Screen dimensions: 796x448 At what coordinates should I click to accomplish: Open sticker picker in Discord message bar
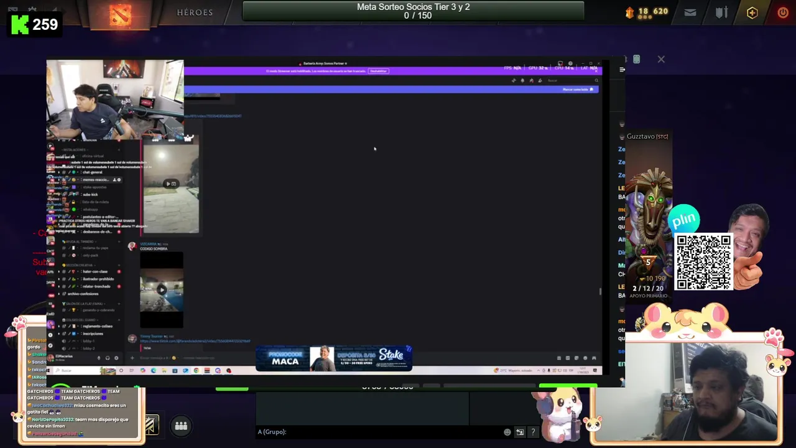coord(576,358)
